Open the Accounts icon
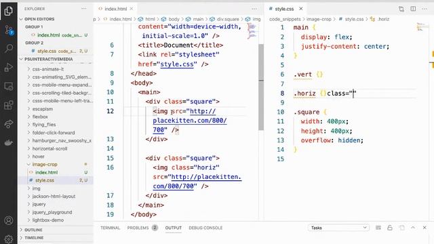The height and width of the screenshot is (244, 434). (9, 220)
